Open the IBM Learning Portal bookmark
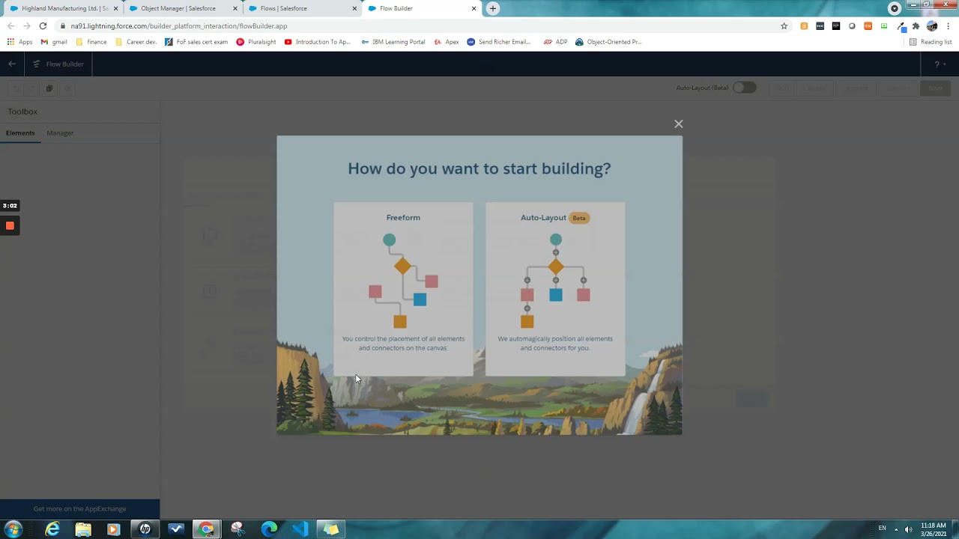This screenshot has width=959, height=539. pos(393,42)
